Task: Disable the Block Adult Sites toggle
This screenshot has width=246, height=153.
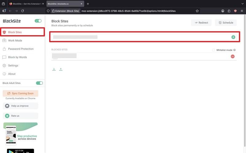Action: (x=39, y=83)
